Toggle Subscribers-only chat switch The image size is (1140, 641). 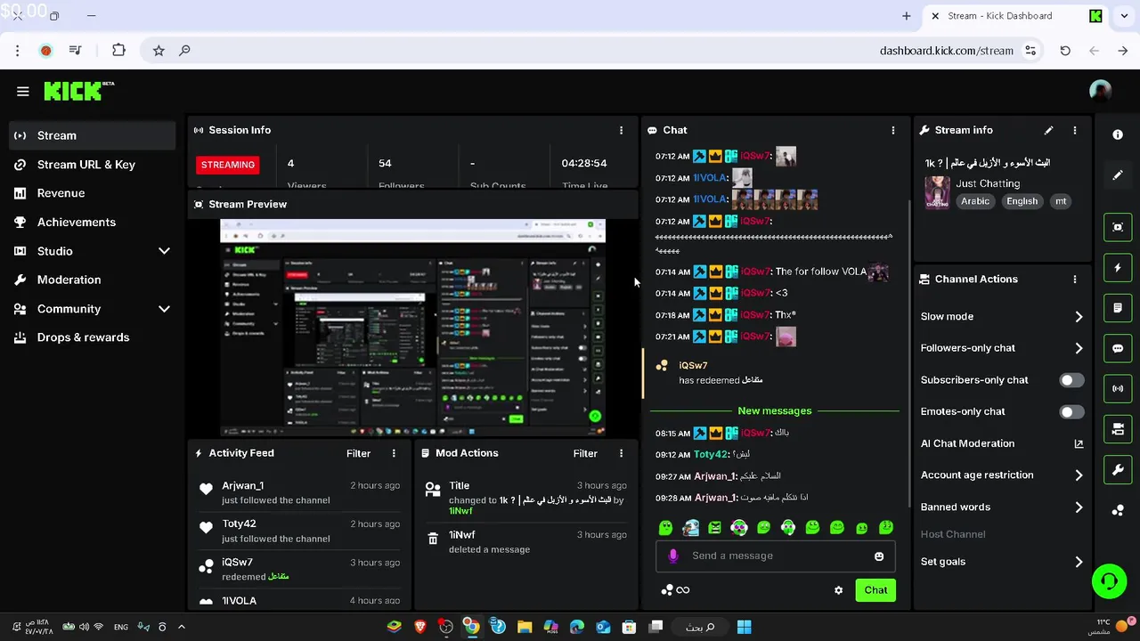1071,380
